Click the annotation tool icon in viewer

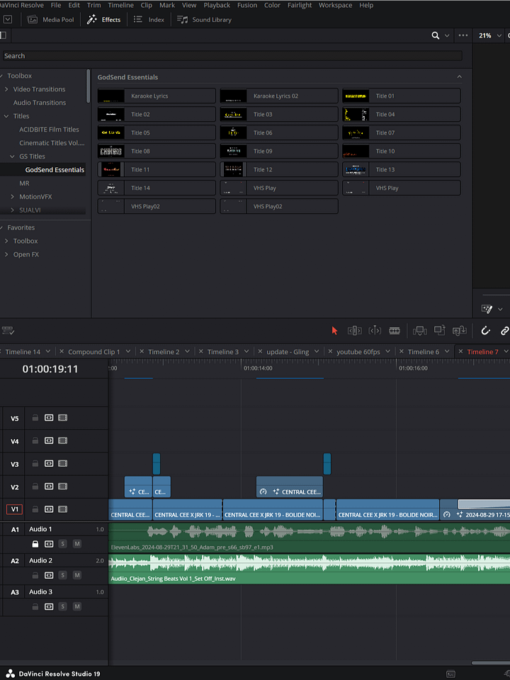(x=487, y=309)
